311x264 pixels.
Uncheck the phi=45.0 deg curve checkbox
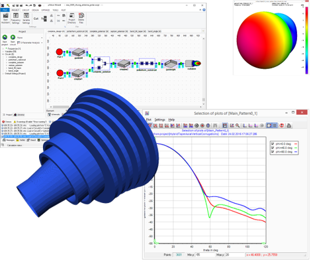click(x=273, y=148)
